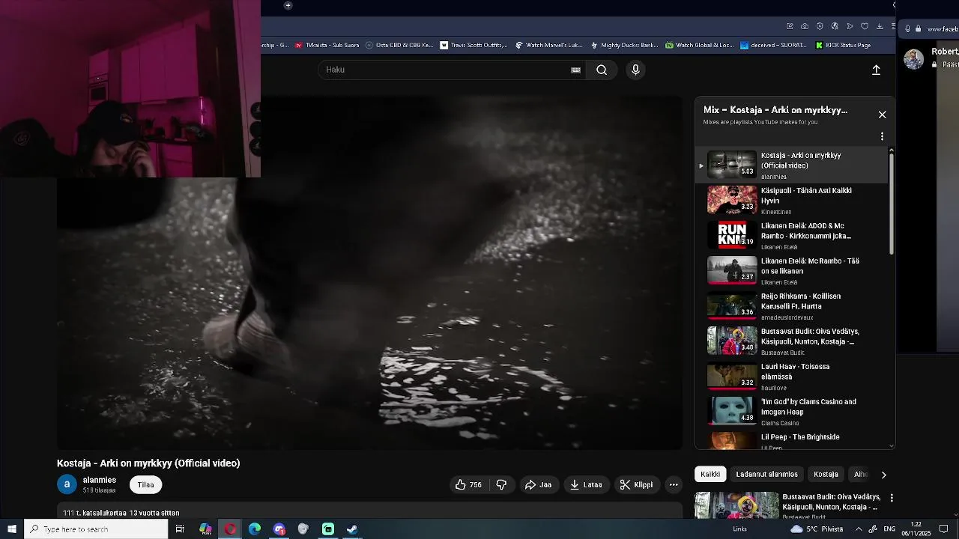Click the video view count description line

tap(121, 513)
